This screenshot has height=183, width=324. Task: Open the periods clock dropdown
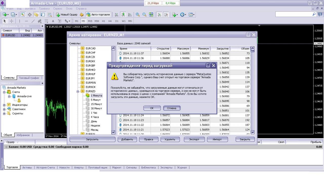[x=183, y=15]
